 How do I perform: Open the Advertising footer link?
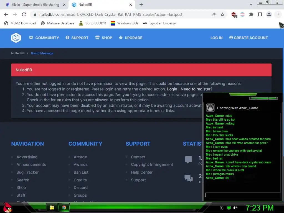pyautogui.click(x=27, y=157)
